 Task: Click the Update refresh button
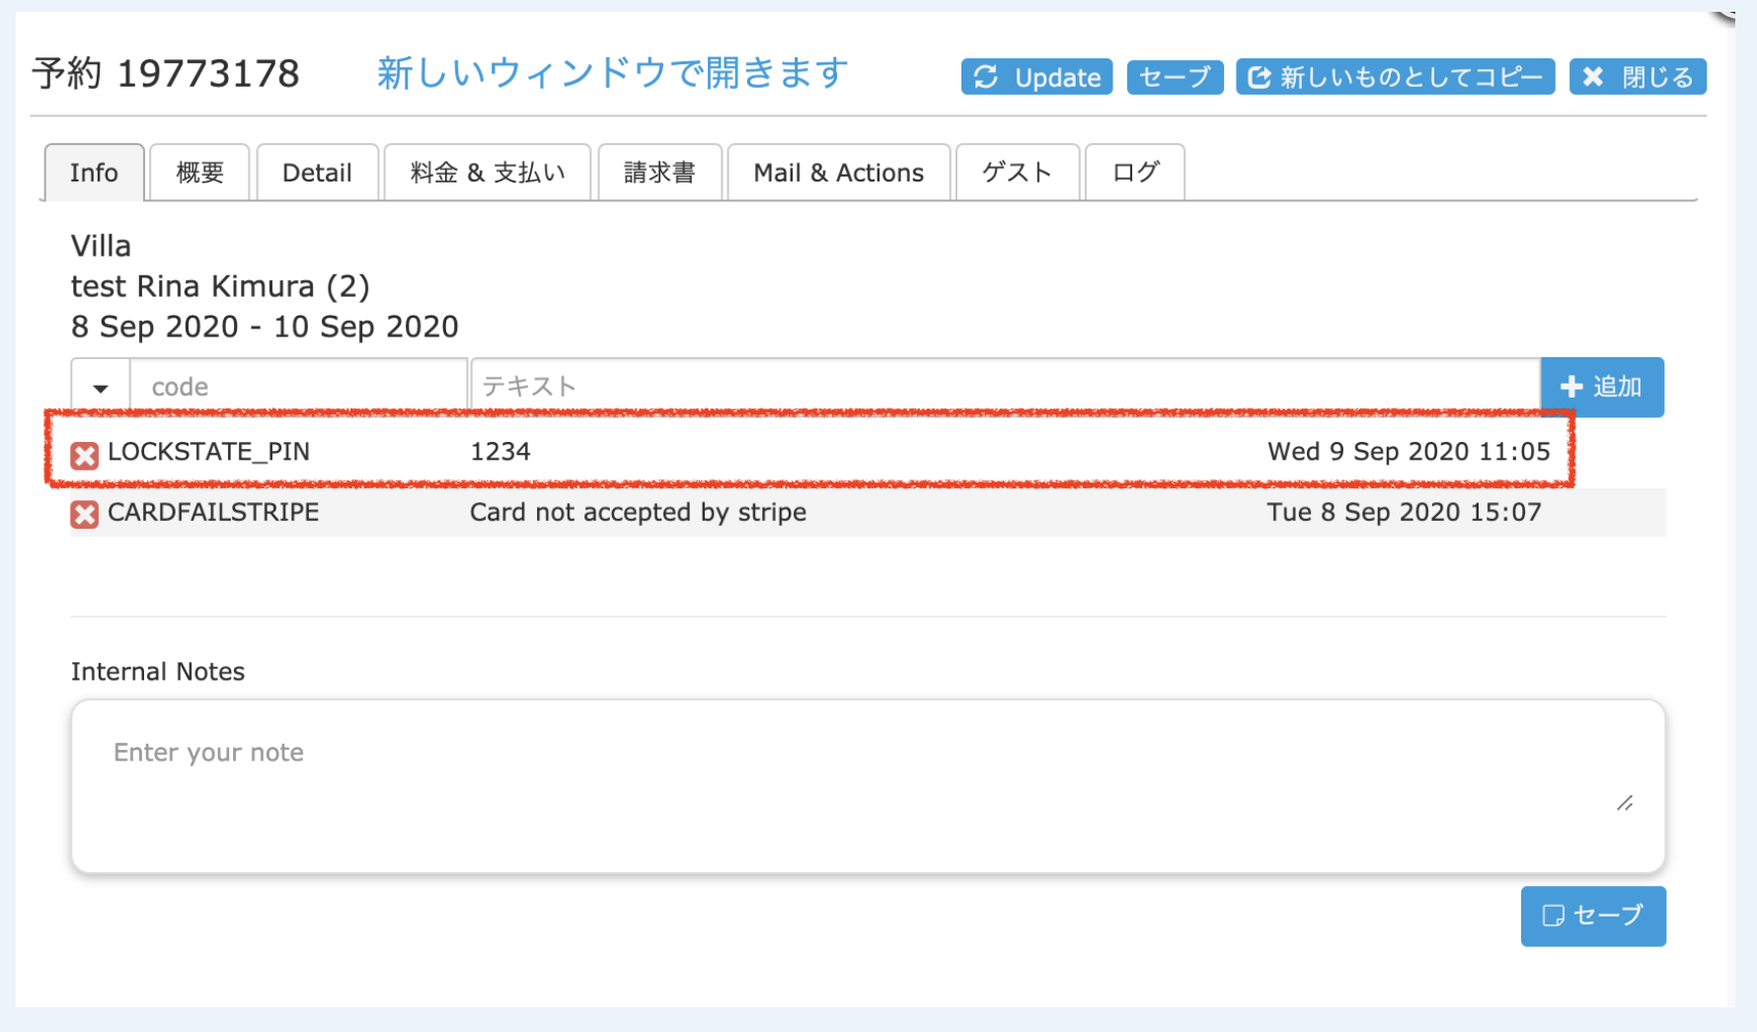1036,77
